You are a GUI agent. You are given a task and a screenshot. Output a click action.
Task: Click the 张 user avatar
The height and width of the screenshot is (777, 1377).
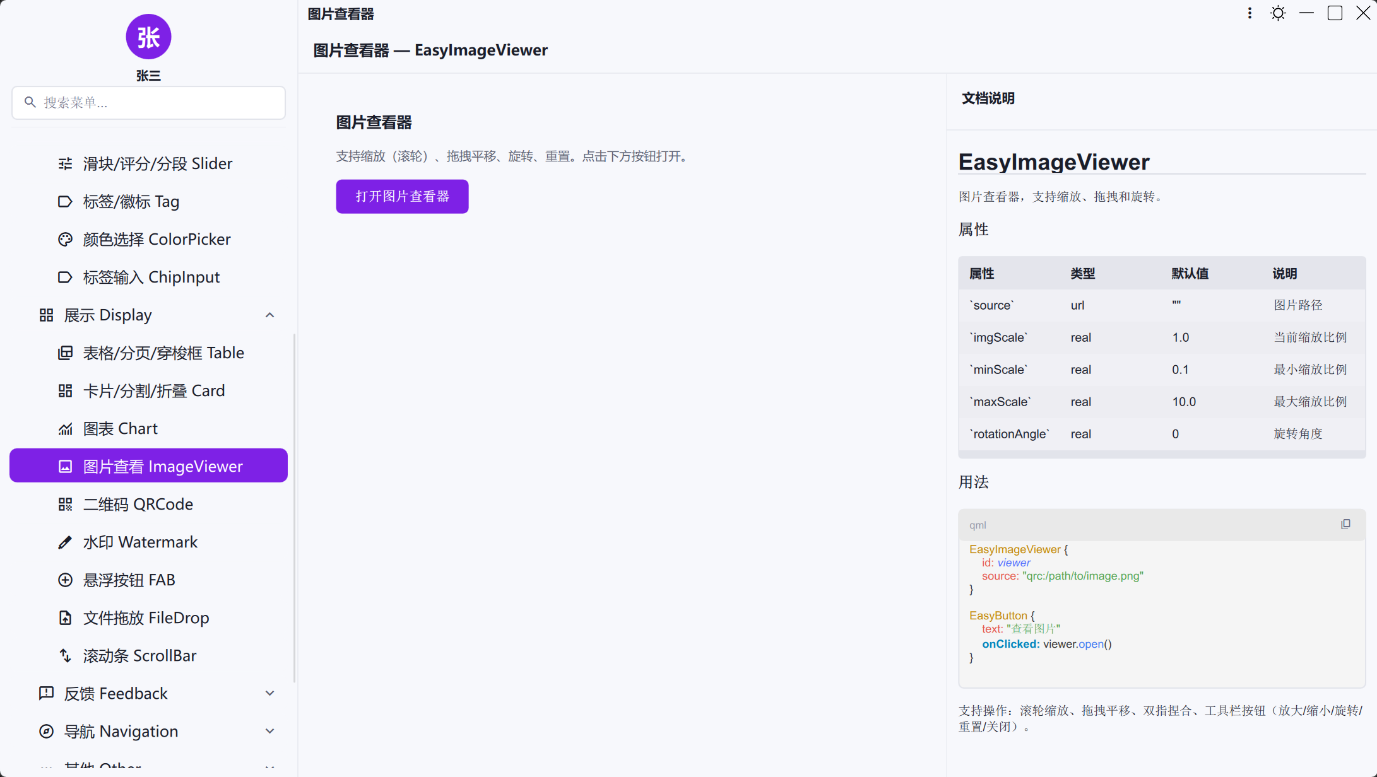coord(148,37)
